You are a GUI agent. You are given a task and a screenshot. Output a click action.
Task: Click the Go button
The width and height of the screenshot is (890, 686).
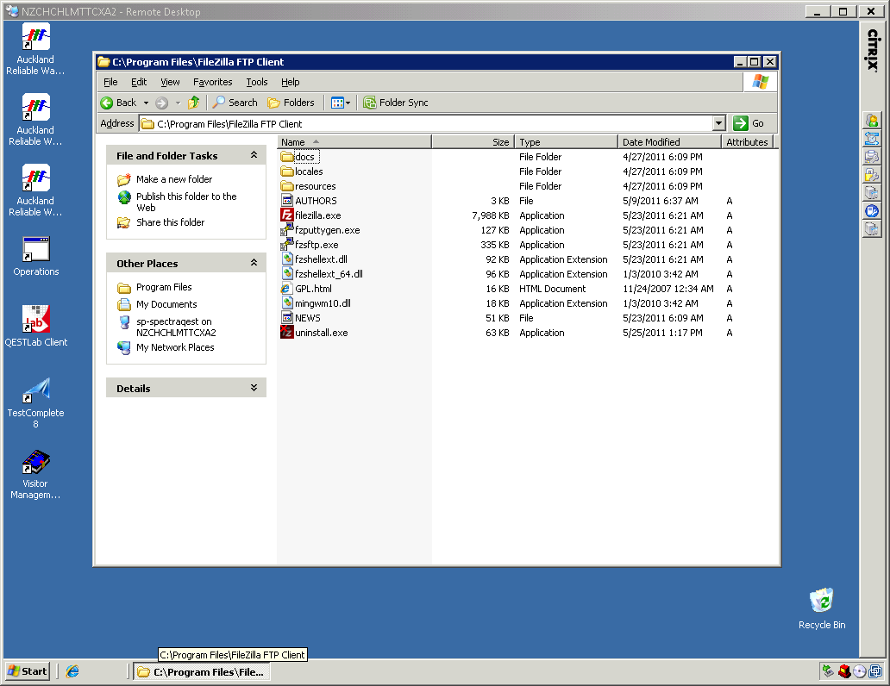(x=749, y=123)
